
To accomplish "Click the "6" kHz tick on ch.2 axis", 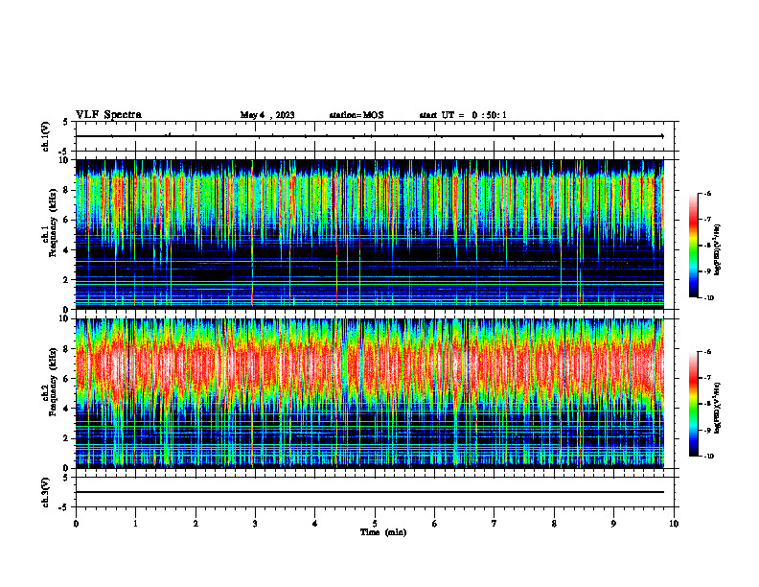I will [67, 379].
